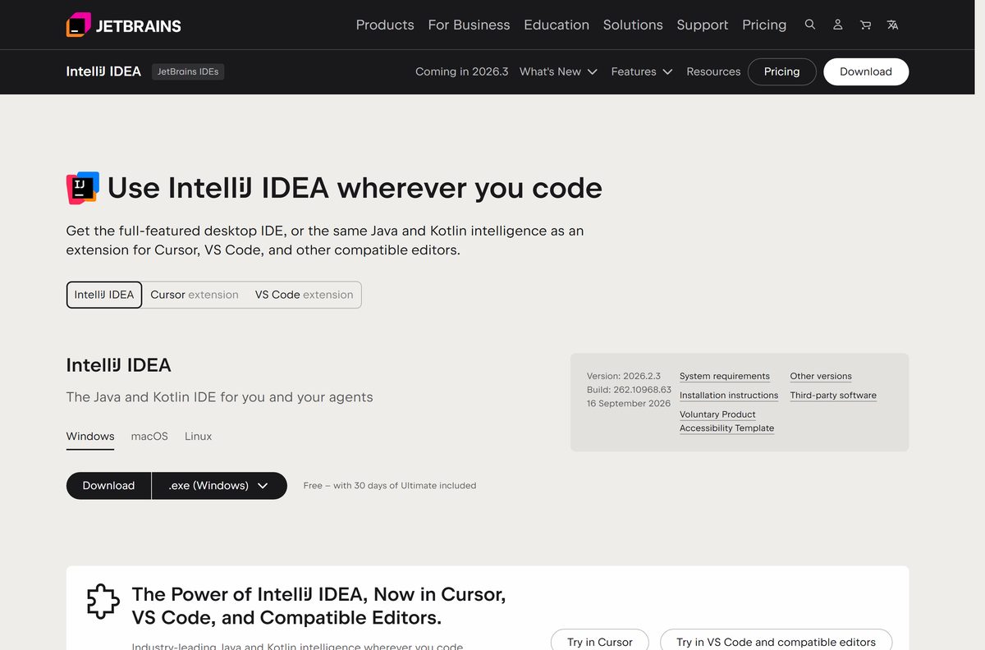Open the Products menu
Viewport: 985px width, 650px height.
point(385,25)
